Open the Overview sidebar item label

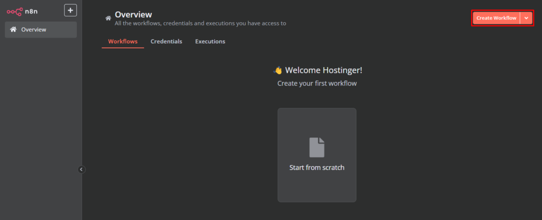click(33, 30)
